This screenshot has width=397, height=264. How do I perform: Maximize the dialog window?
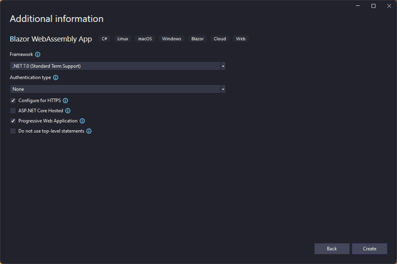click(x=374, y=6)
